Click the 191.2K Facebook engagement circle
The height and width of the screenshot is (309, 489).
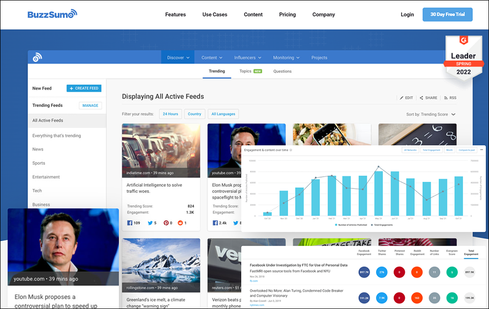(x=364, y=298)
